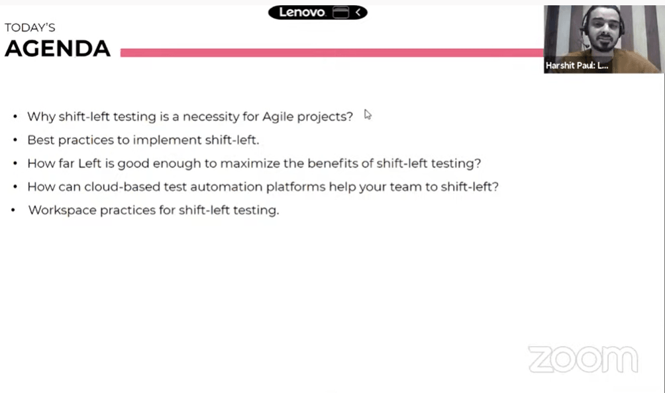The height and width of the screenshot is (393, 665).
Task: Click the word 'Agile' in the first agenda item
Action: 278,117
